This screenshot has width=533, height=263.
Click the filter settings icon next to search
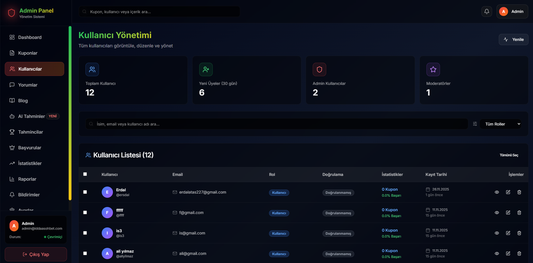point(475,124)
